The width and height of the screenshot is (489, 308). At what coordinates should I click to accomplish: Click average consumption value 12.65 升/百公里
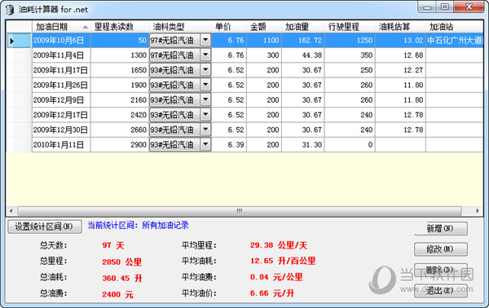tap(283, 261)
